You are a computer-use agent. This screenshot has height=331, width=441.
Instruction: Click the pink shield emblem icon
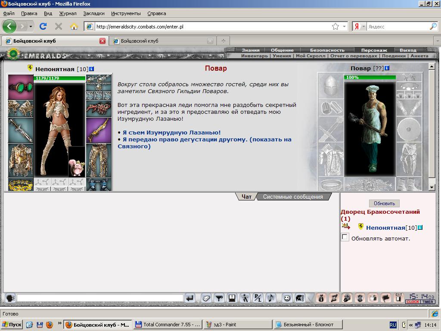pyautogui.click(x=360, y=298)
